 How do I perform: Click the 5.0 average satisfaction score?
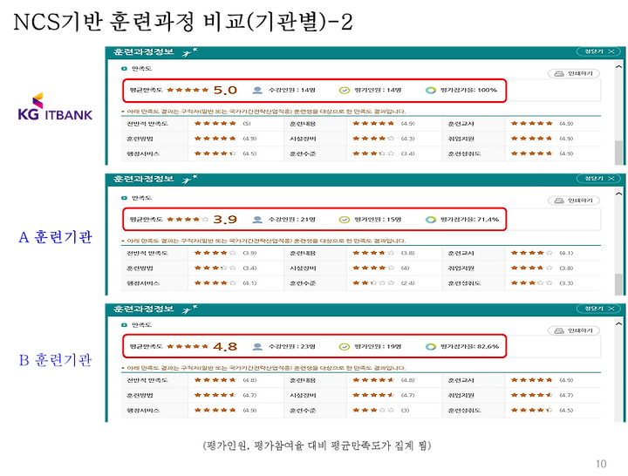225,90
